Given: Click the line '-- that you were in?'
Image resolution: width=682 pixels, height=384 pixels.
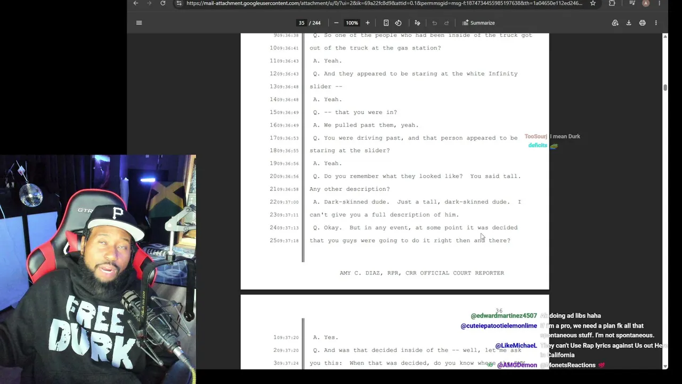Looking at the screenshot, I should [x=361, y=113].
